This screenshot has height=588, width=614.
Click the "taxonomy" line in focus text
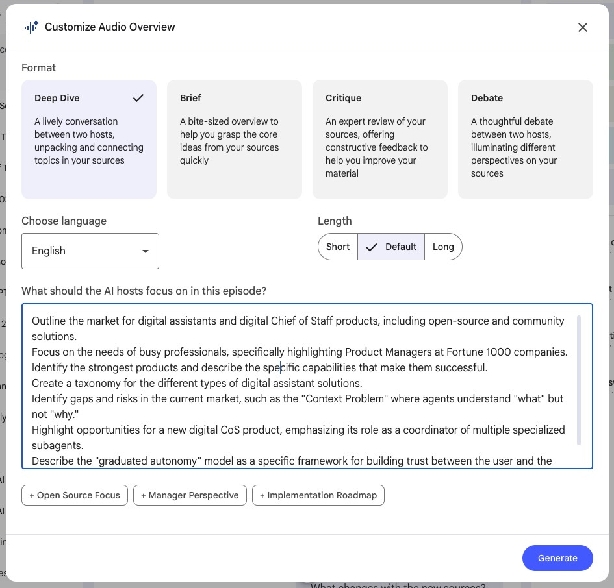197,383
